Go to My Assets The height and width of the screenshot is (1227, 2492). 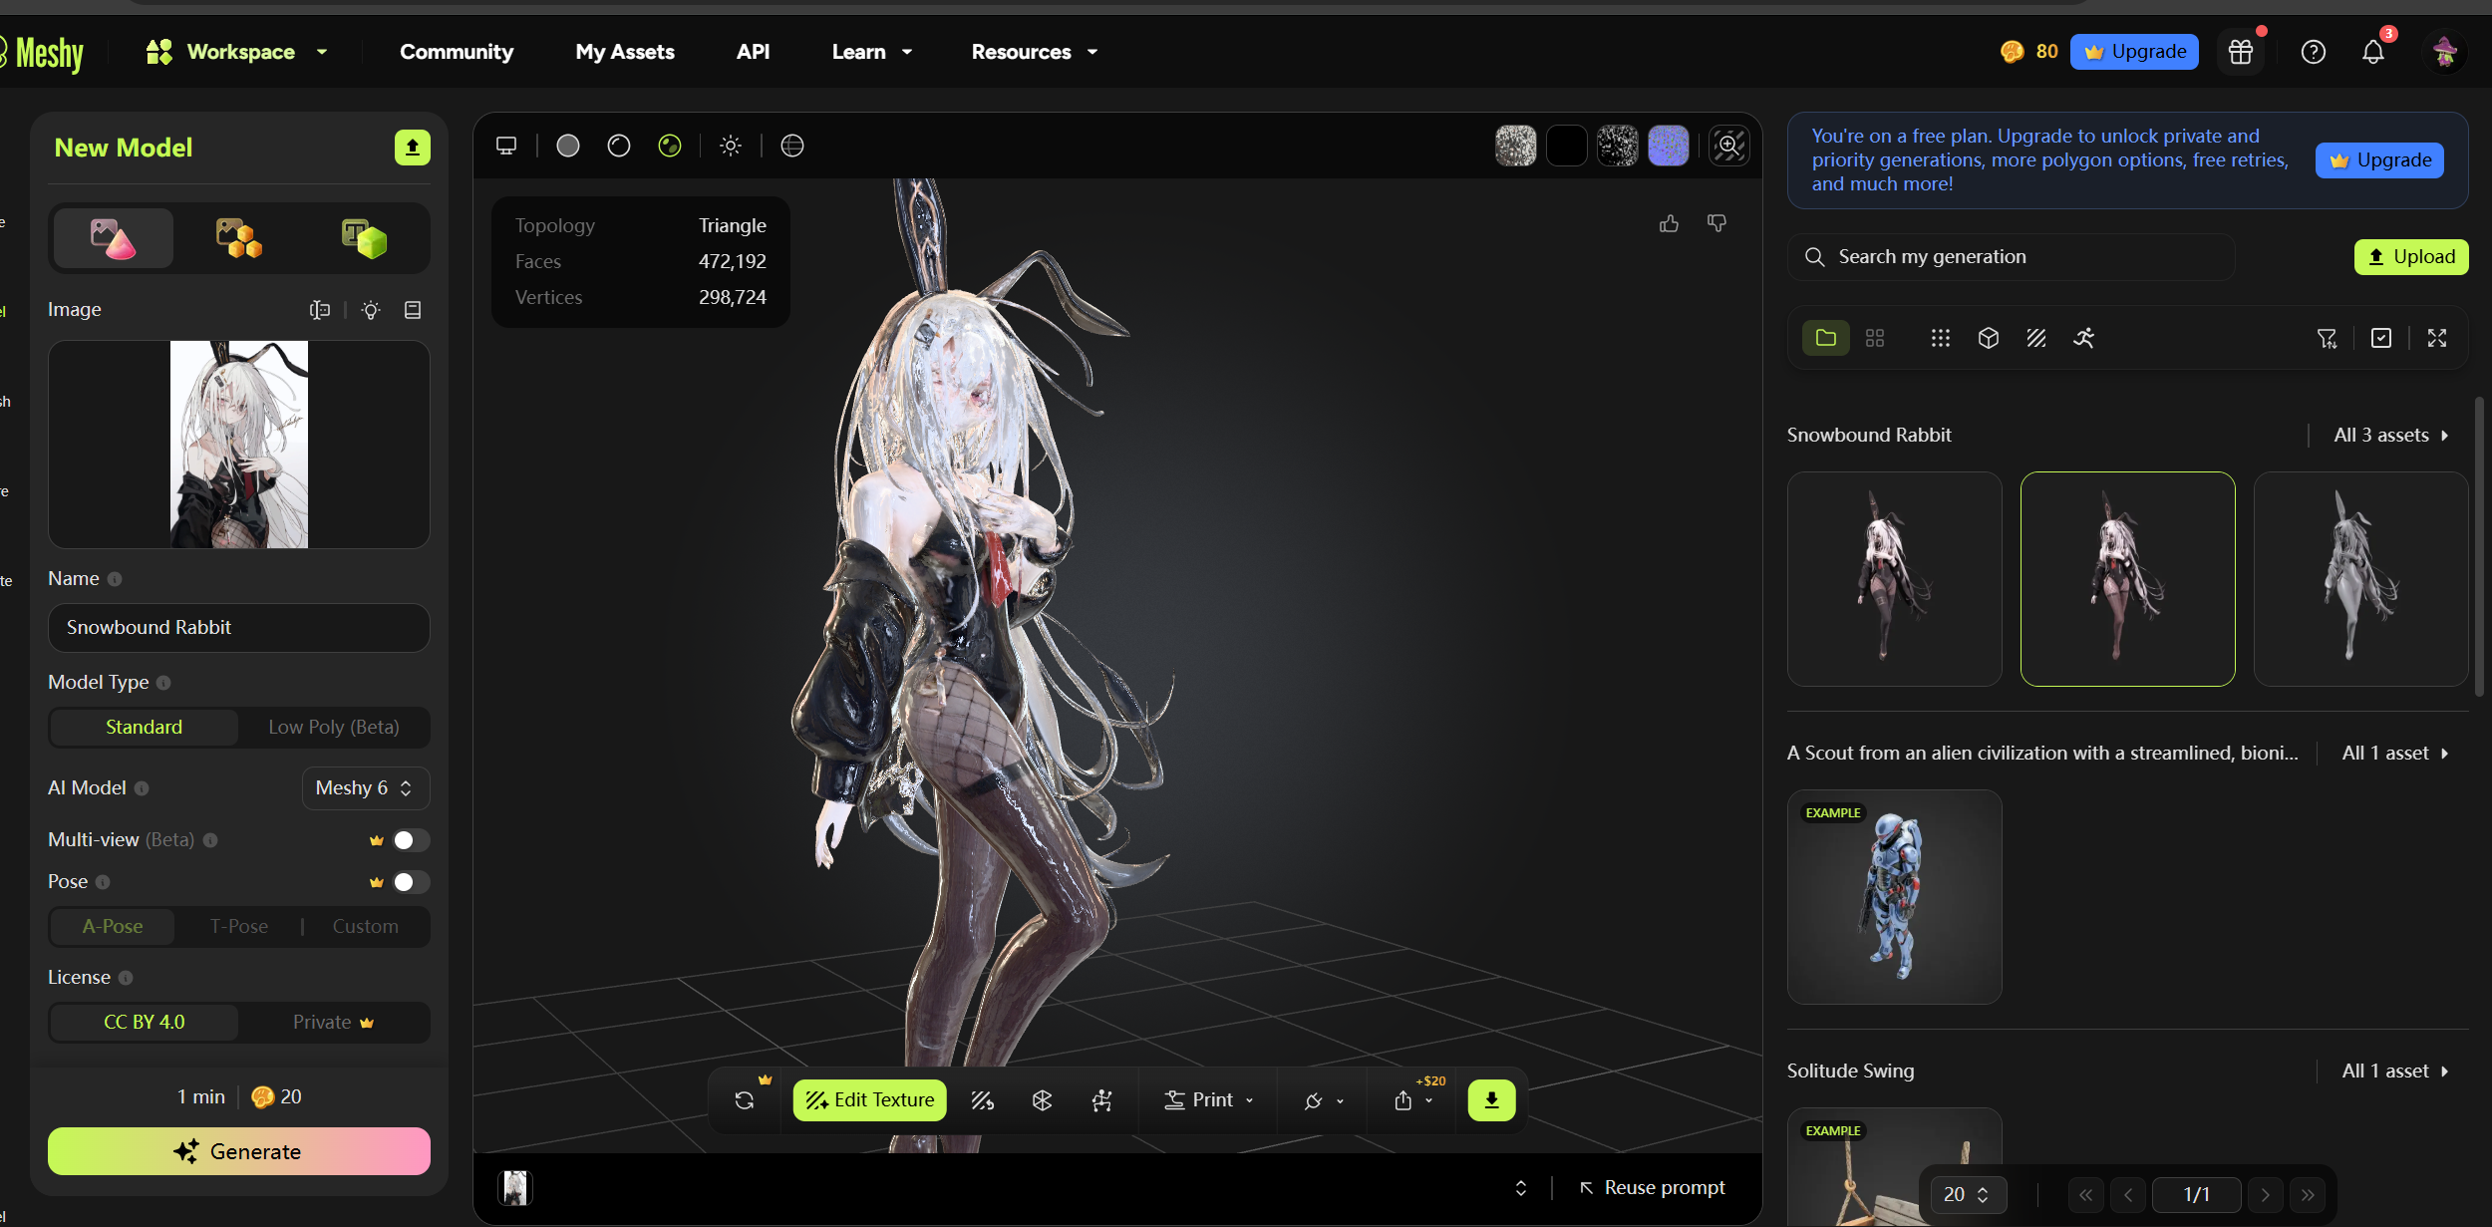(x=625, y=52)
